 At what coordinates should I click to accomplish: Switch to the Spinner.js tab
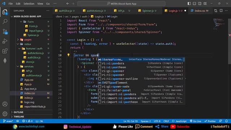pos(148,10)
